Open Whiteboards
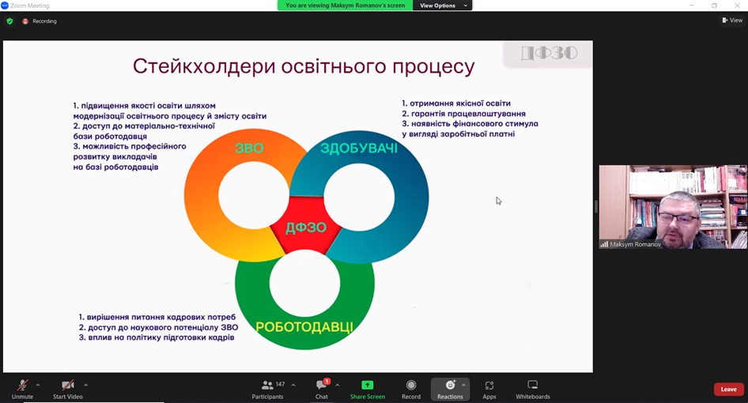748x403 pixels. coord(533,389)
